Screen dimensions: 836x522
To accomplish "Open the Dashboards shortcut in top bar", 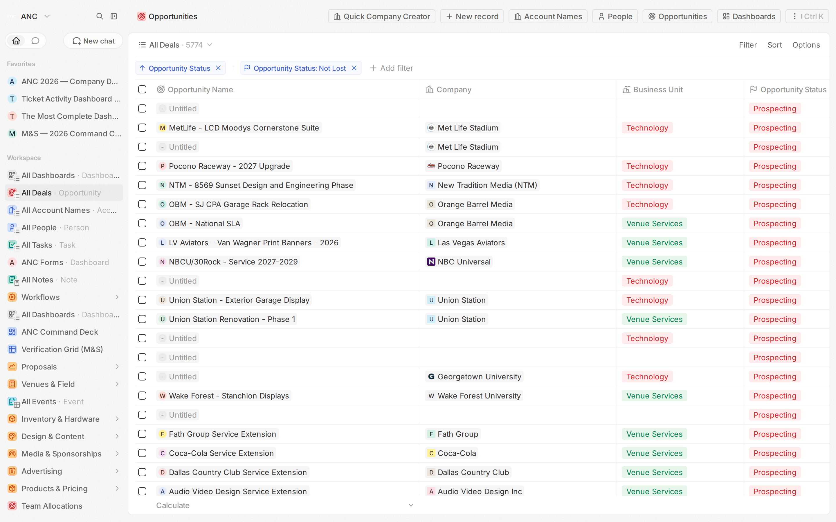I will pos(749,16).
